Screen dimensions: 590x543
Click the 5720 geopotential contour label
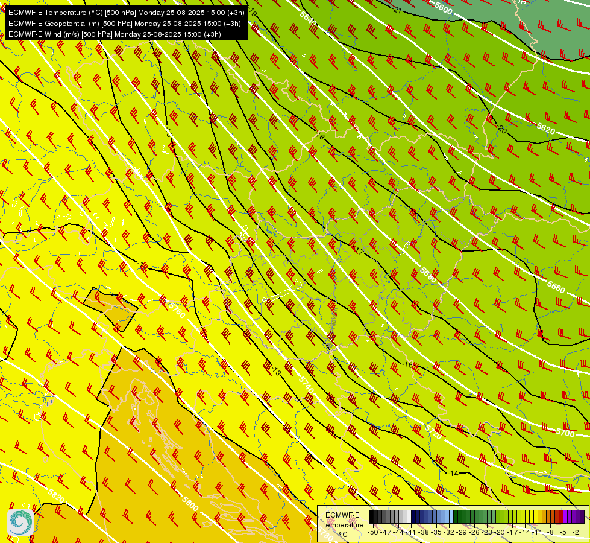pos(433,432)
